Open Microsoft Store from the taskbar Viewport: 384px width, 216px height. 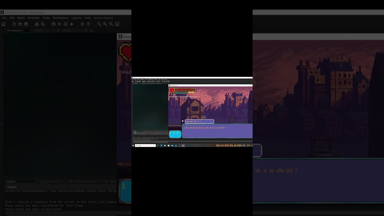click(x=169, y=145)
